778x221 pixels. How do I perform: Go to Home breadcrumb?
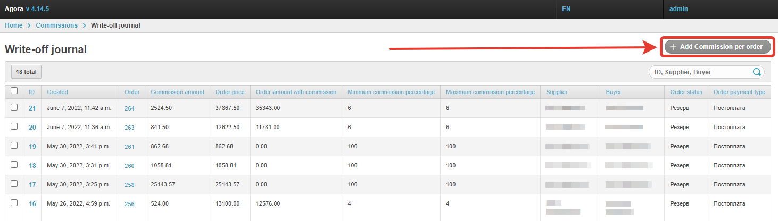pos(14,25)
